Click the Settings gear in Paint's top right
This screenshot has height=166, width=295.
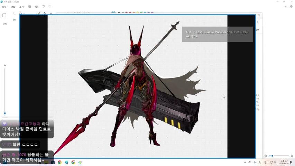point(291,7)
